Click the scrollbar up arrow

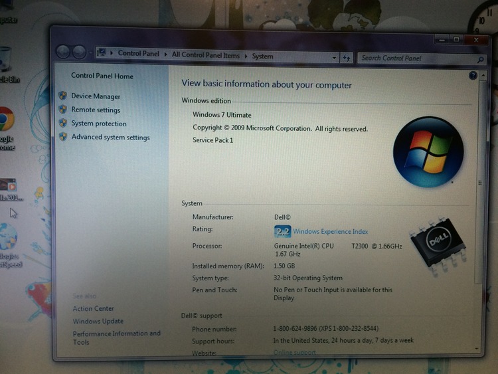click(483, 75)
